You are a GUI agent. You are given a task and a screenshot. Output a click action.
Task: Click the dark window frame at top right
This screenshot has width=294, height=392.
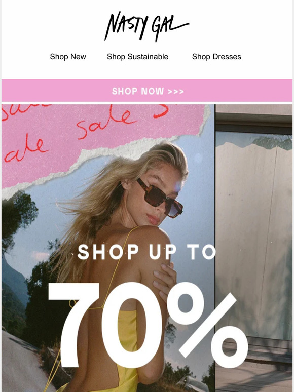[x=254, y=123]
